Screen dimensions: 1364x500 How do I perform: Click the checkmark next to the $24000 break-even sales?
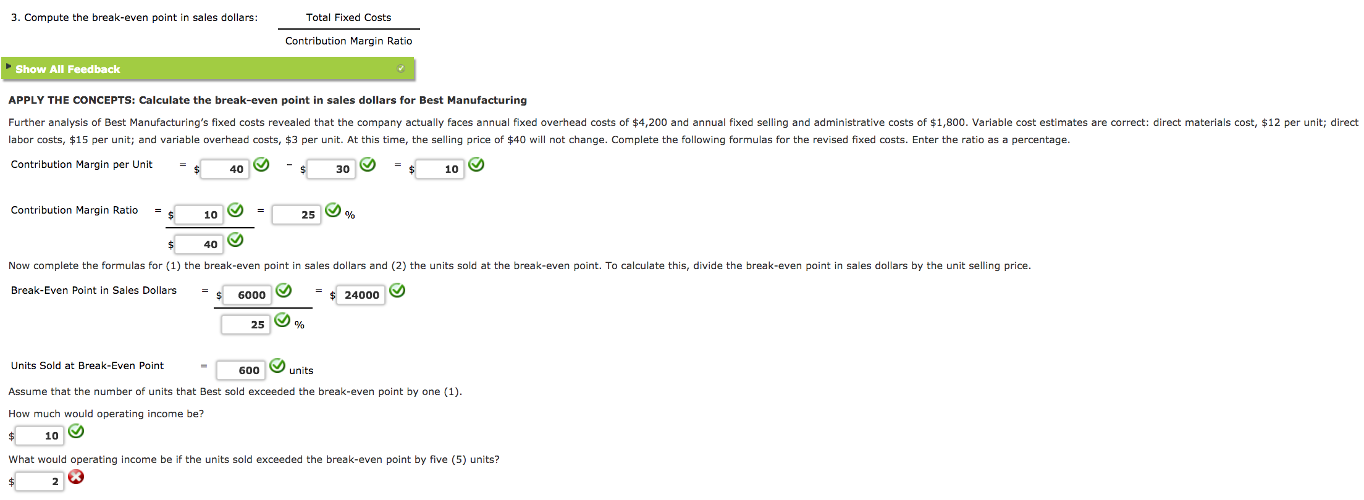coord(397,291)
